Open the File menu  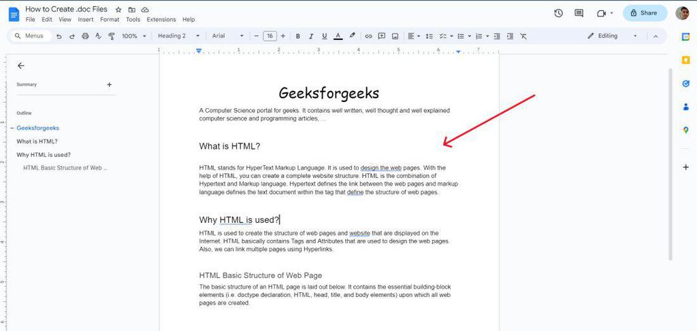coord(30,20)
